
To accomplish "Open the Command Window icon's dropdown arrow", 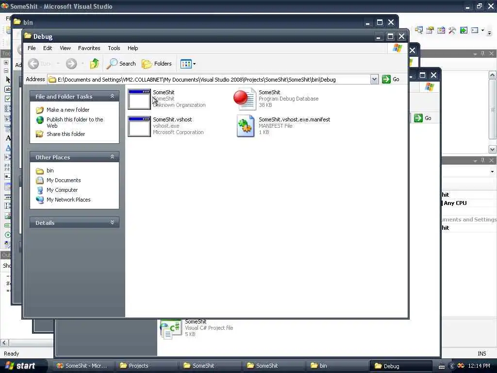I will pyautogui.click(x=483, y=30).
